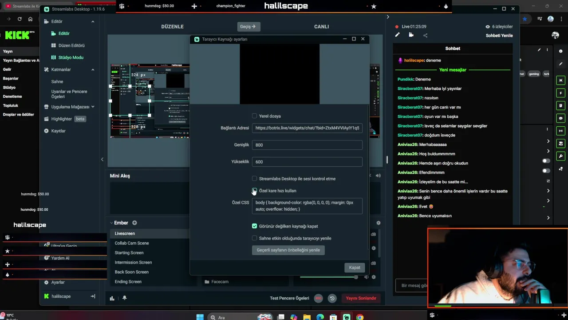The image size is (568, 320).
Task: Adjust the lower mixer volume slider
Action: tap(329, 277)
